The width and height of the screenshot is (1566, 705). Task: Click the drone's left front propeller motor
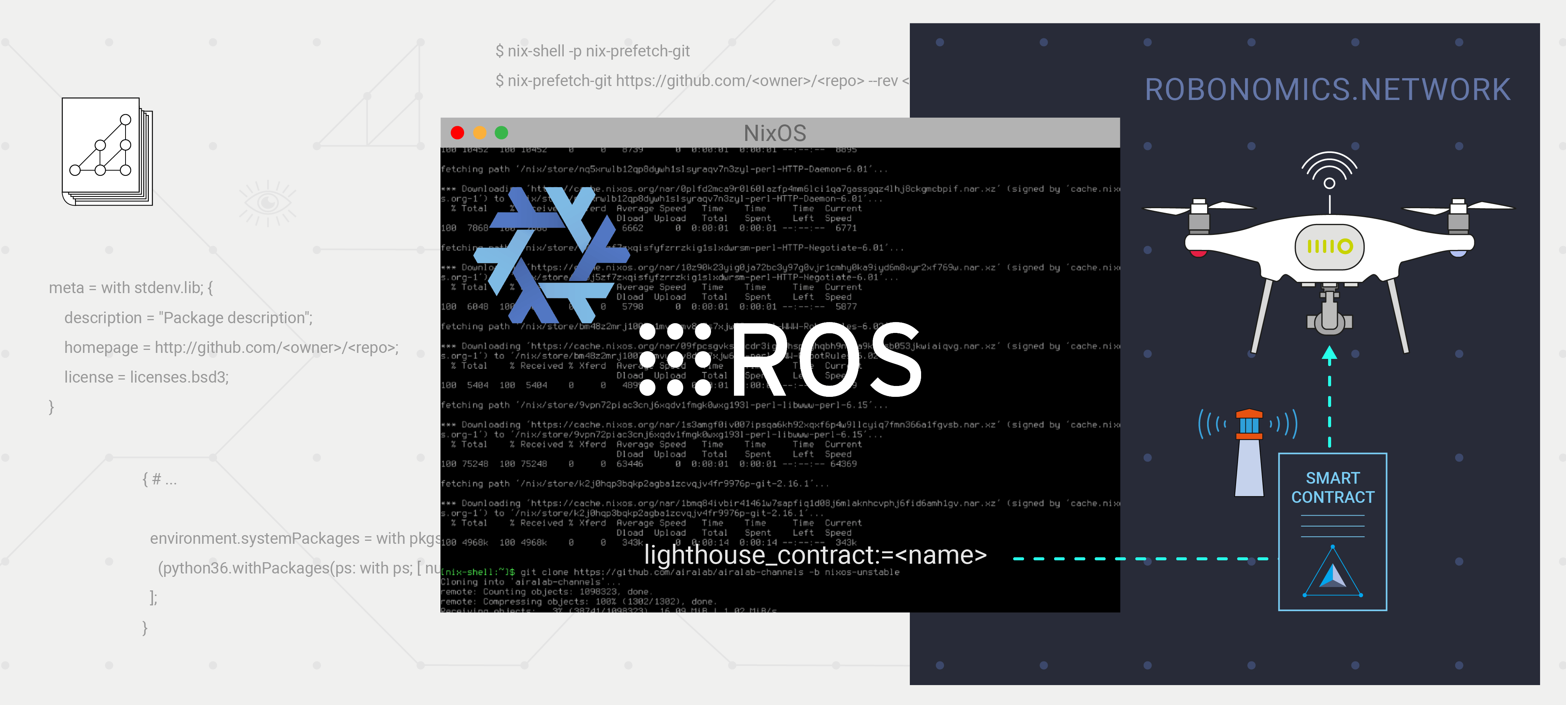click(1199, 217)
